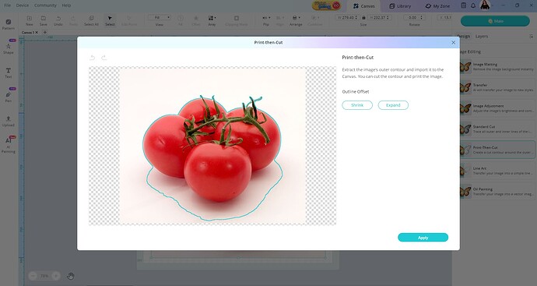Expand the outline offset
The image size is (537, 286).
coord(393,105)
